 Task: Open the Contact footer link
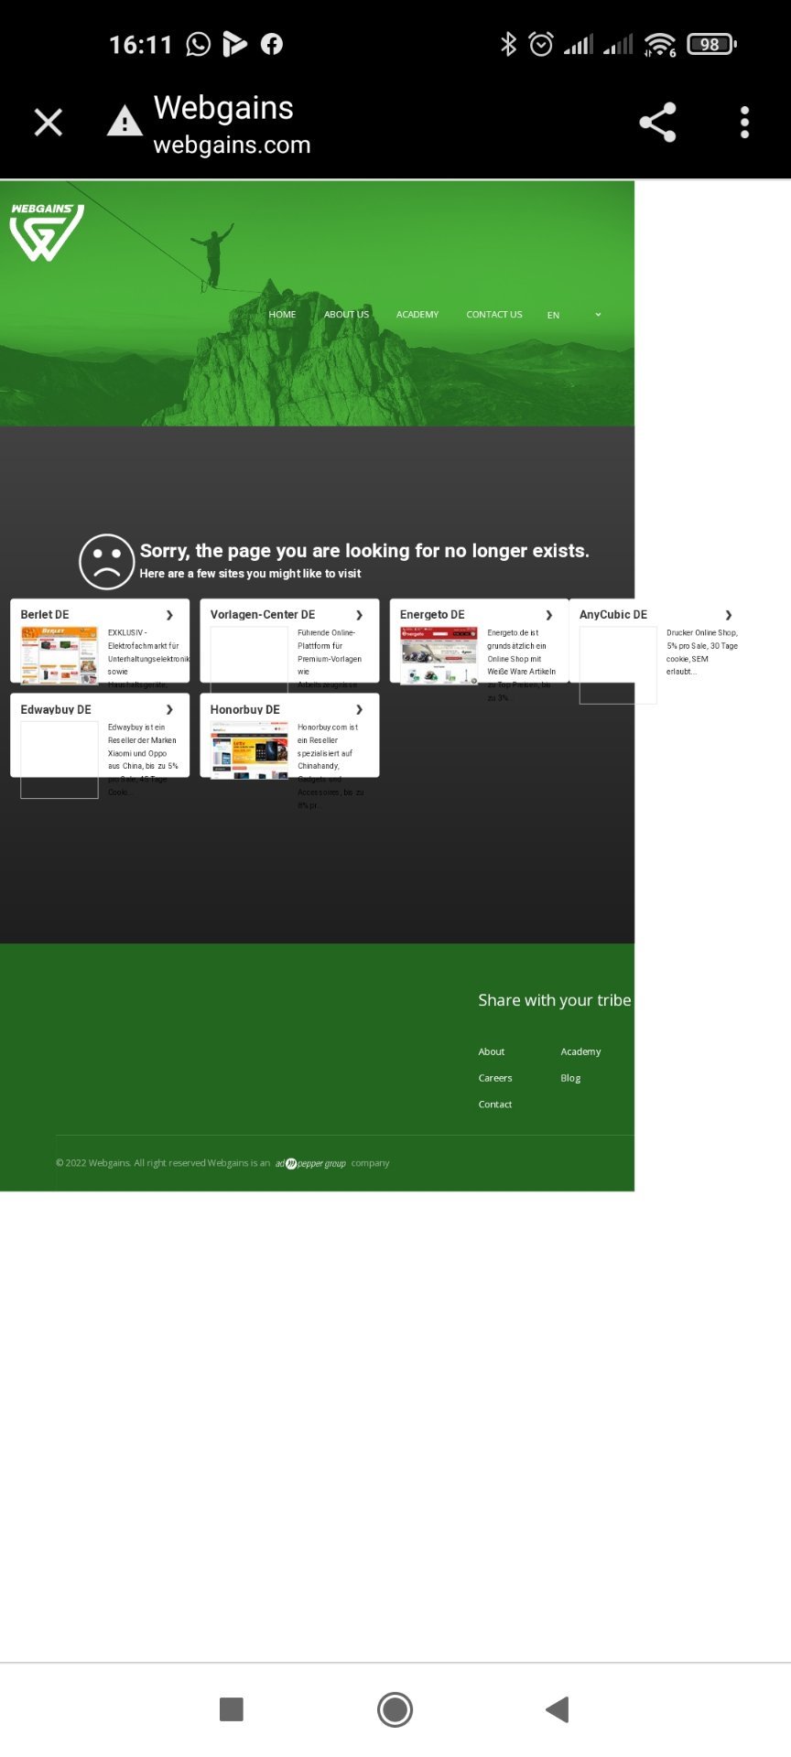[x=495, y=1105]
